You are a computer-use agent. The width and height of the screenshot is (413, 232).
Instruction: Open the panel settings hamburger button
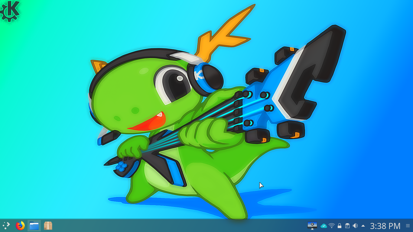408,226
